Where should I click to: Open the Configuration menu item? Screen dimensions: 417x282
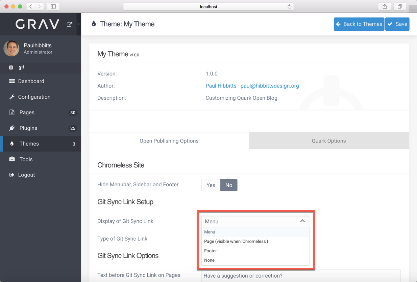pos(41,97)
